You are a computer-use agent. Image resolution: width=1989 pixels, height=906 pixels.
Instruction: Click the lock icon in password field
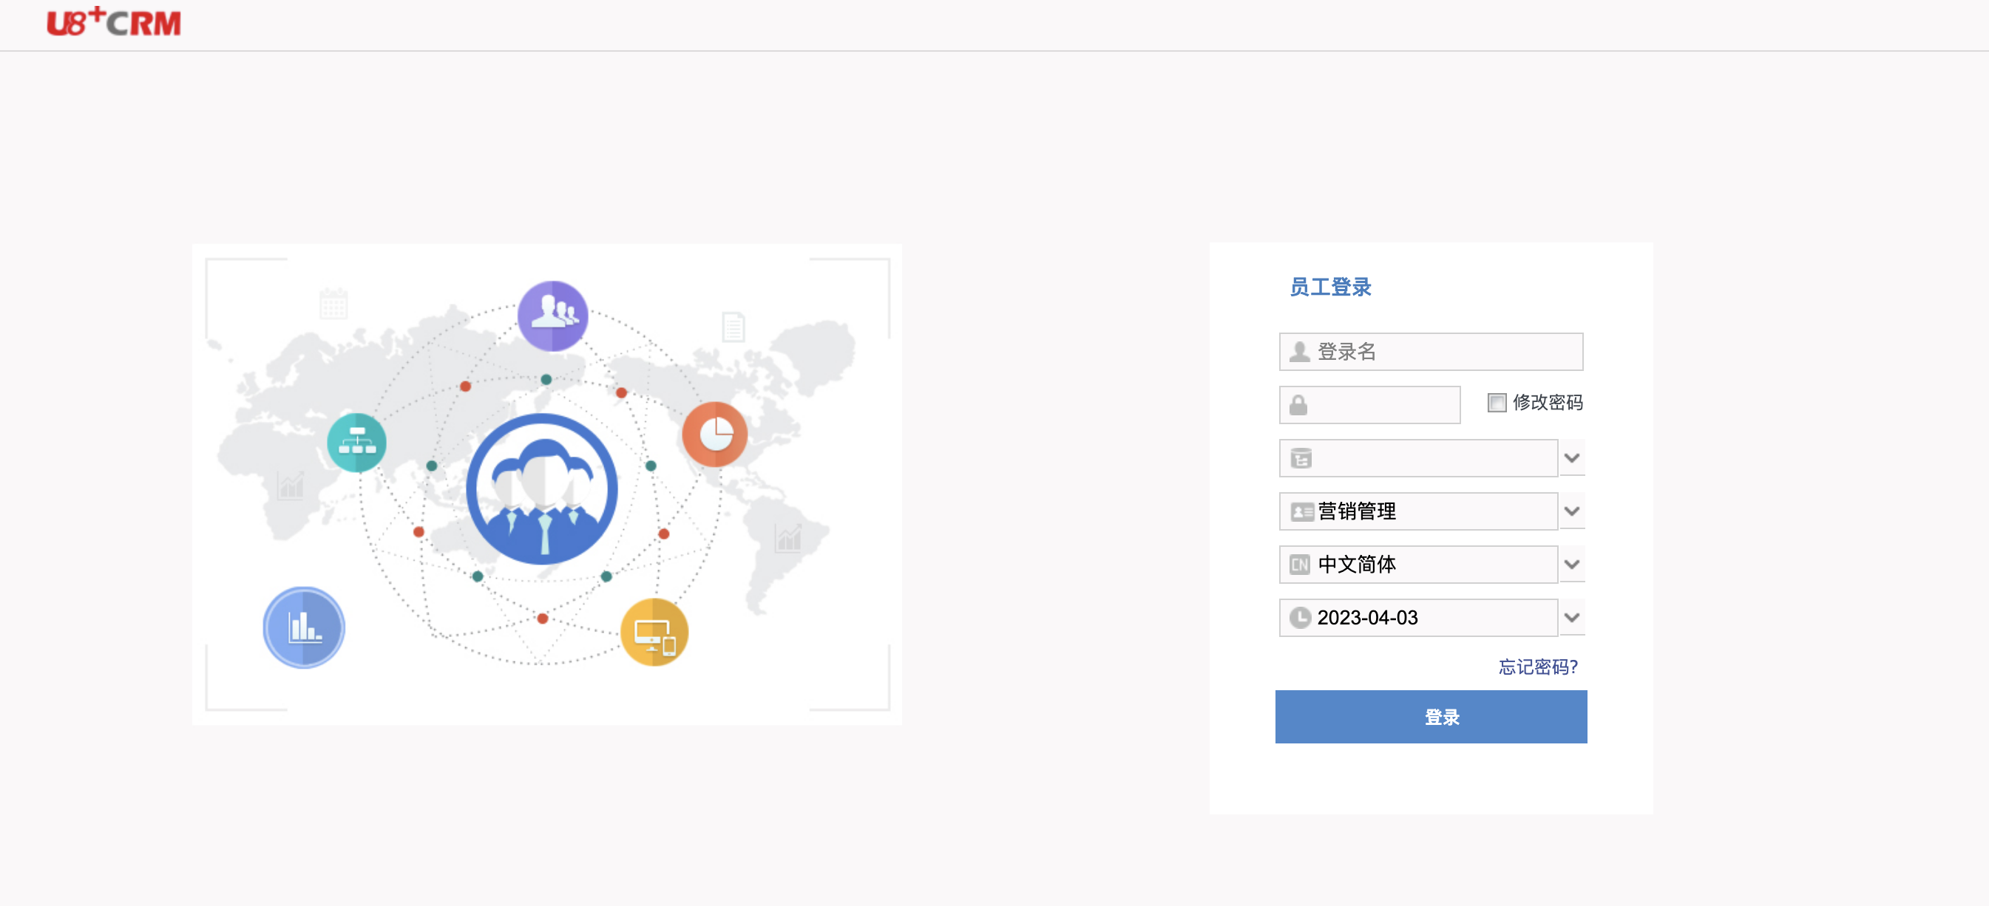coord(1298,405)
